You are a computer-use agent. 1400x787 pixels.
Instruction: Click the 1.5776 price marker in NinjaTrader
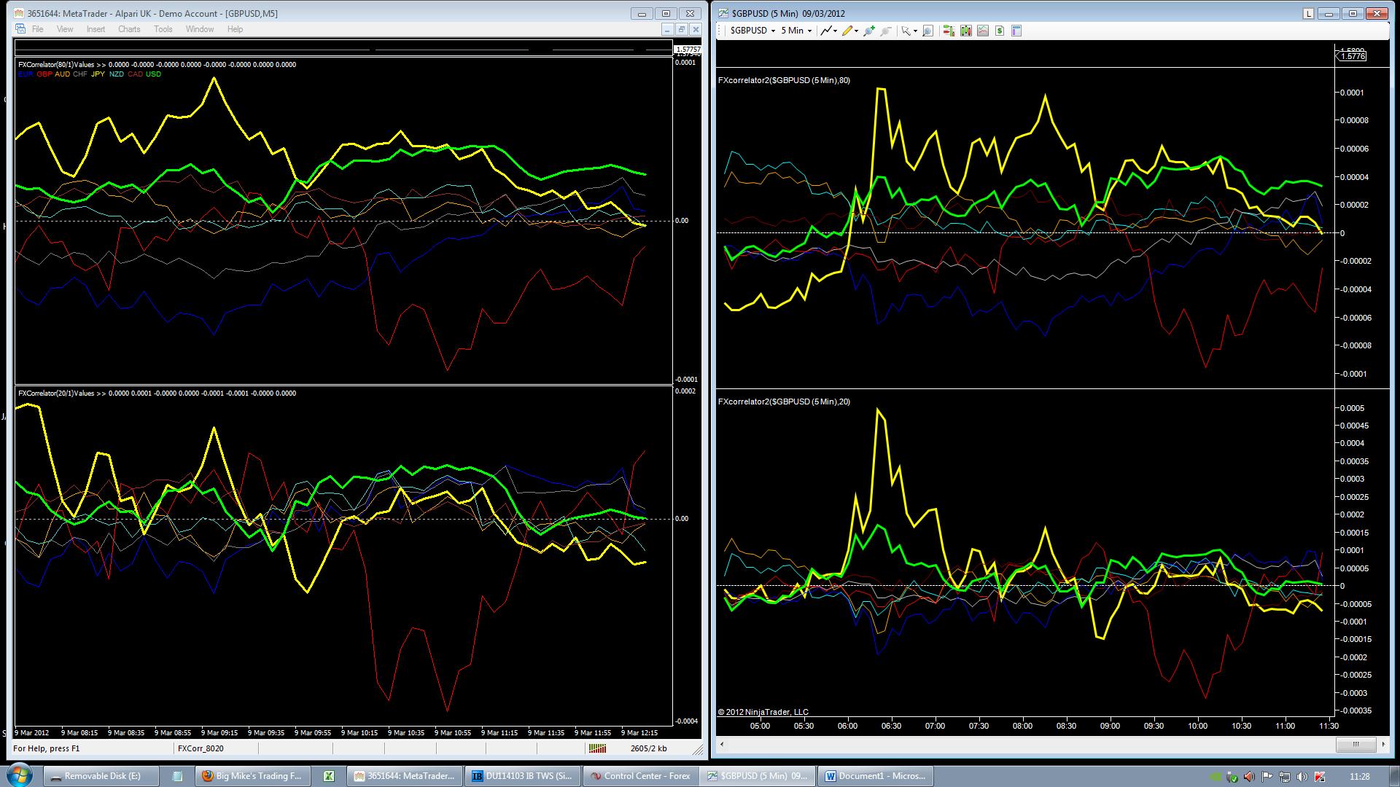pyautogui.click(x=1353, y=56)
